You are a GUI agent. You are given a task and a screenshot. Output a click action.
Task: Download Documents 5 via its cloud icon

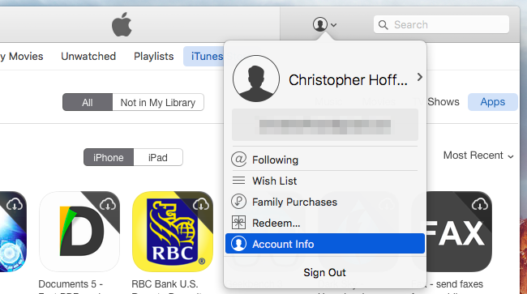click(108, 204)
